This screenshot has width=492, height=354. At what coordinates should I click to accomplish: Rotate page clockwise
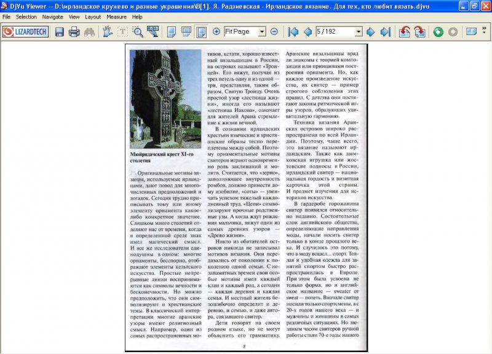pyautogui.click(x=420, y=32)
